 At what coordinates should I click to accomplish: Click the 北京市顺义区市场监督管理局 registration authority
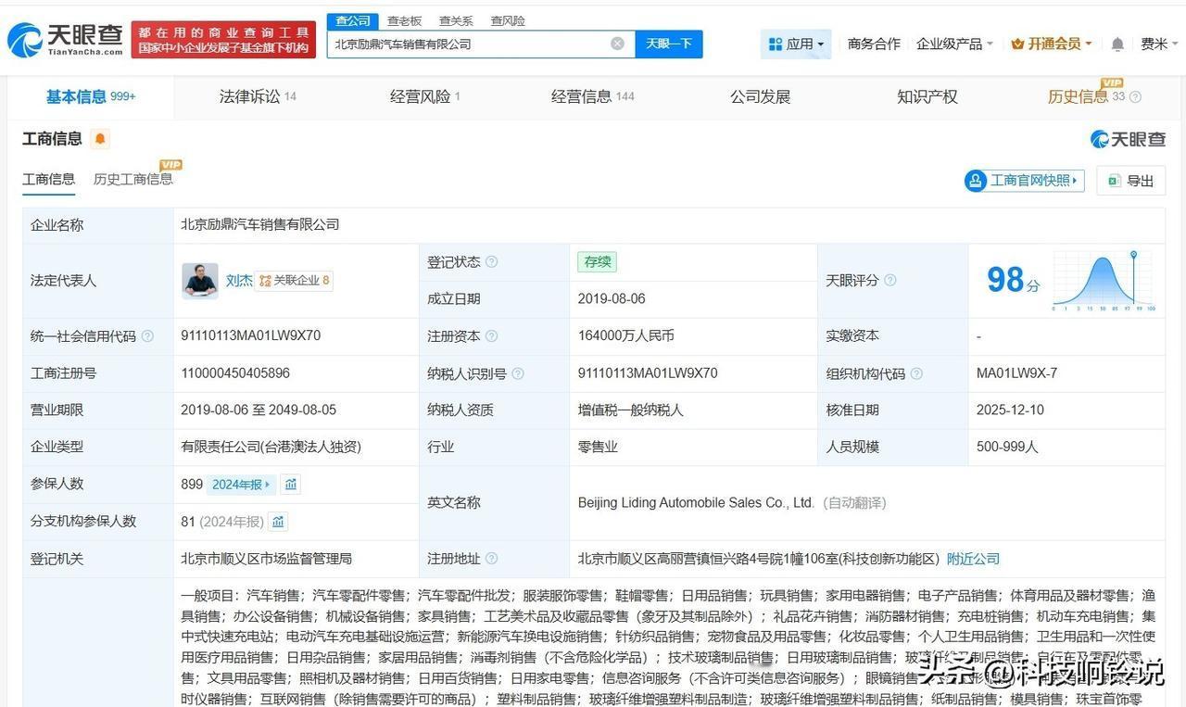(x=267, y=559)
